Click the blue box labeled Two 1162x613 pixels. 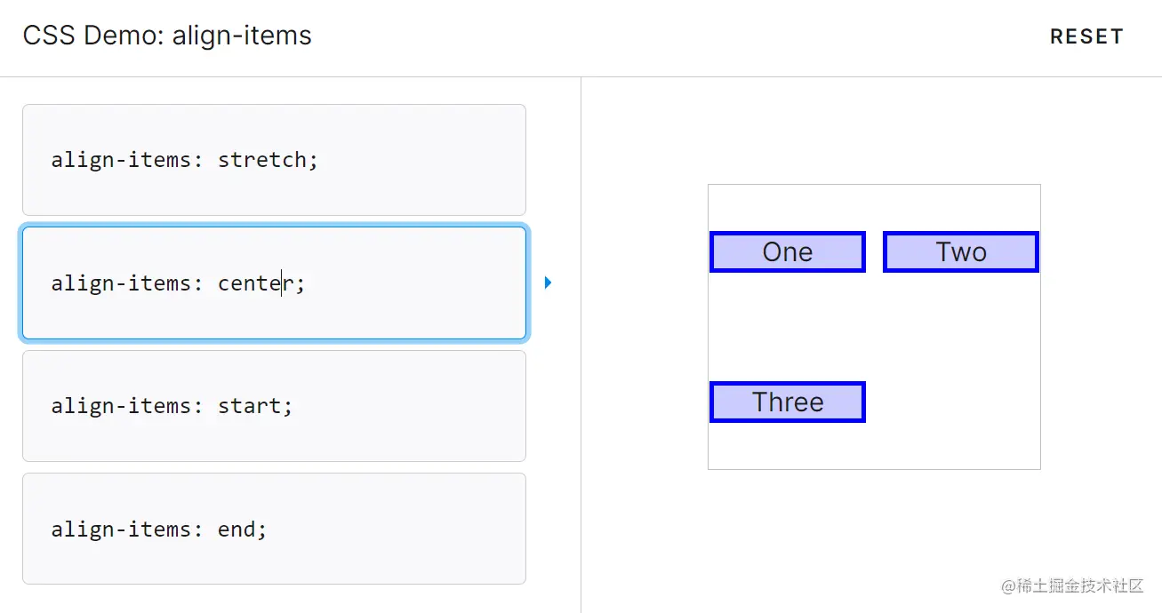961,251
